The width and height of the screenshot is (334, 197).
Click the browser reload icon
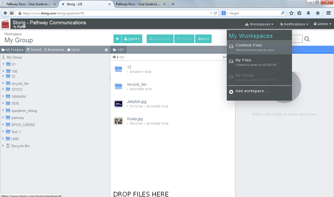[215, 13]
